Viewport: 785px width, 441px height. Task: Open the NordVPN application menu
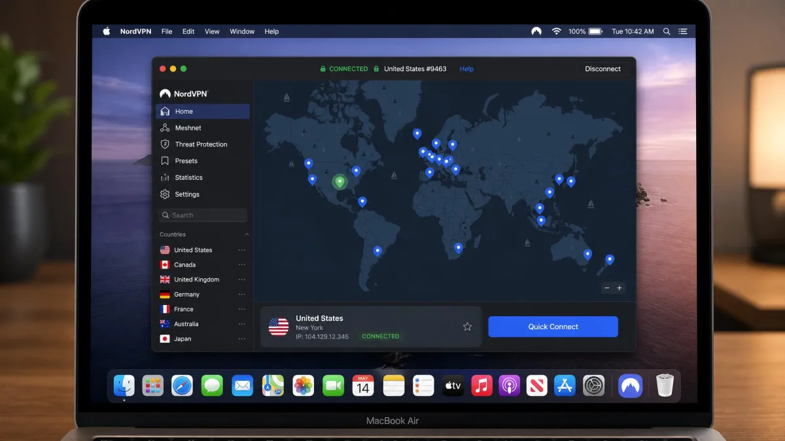click(136, 31)
